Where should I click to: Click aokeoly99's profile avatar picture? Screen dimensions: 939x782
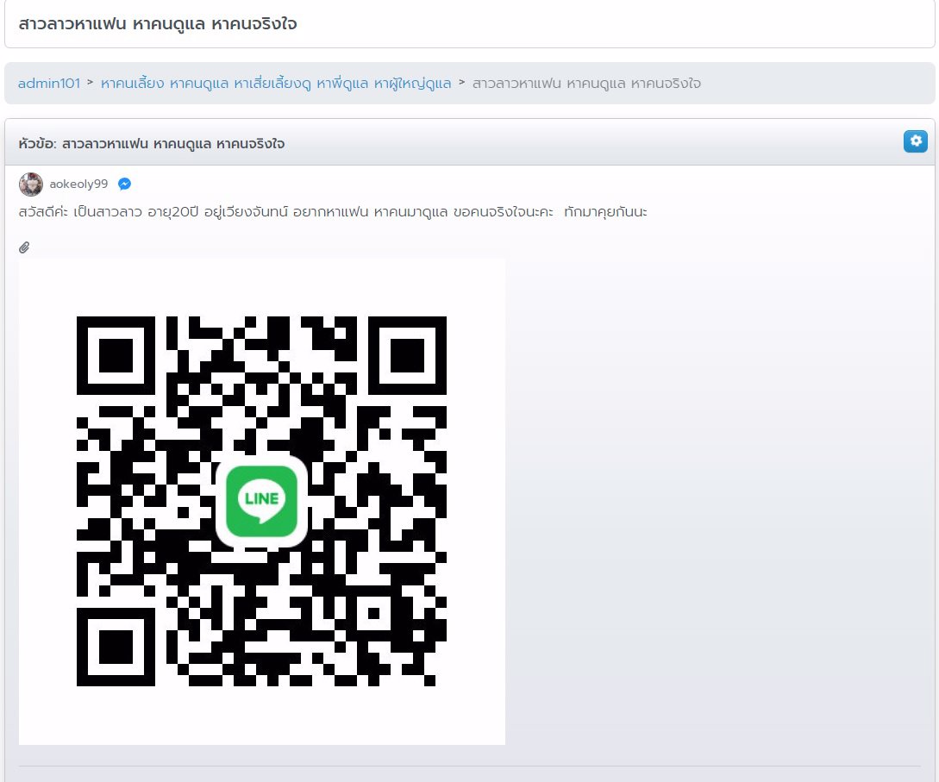pos(31,185)
